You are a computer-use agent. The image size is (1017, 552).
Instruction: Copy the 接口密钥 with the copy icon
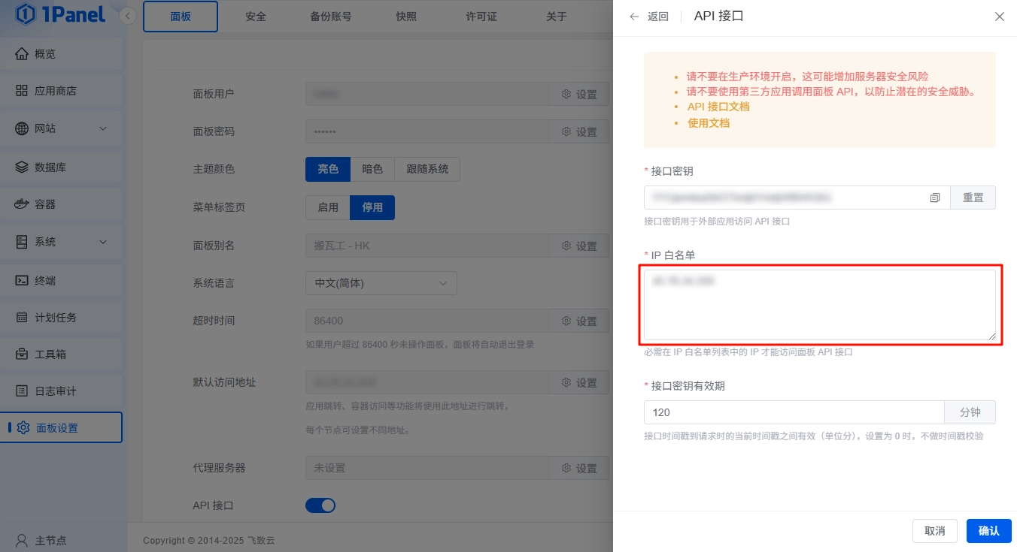(934, 198)
